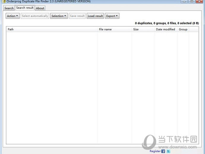Expand the Export dropdown button
Screen dimensions: 205x154
click(112, 16)
